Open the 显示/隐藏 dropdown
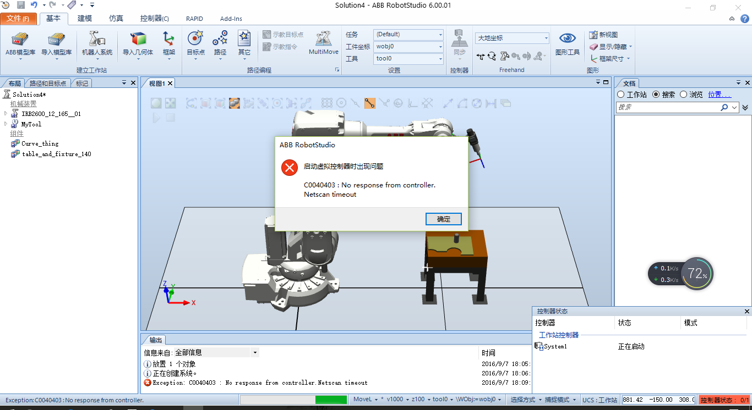The width and height of the screenshot is (752, 410). click(611, 47)
